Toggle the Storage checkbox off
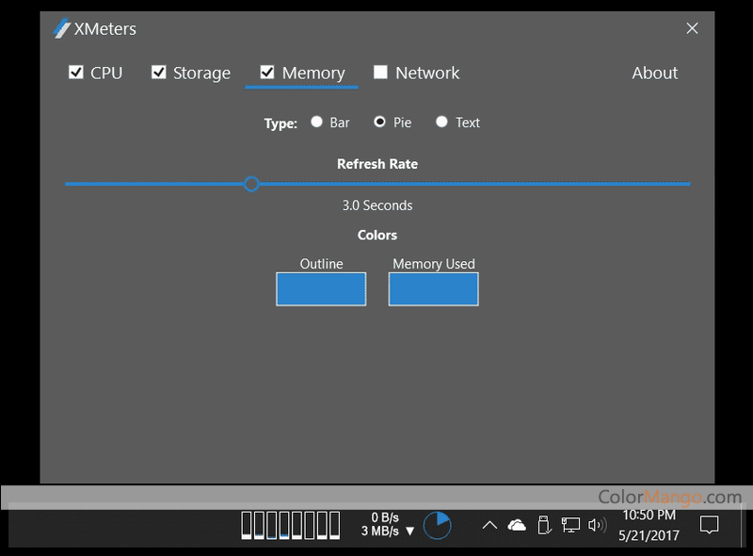753x556 pixels. click(159, 73)
